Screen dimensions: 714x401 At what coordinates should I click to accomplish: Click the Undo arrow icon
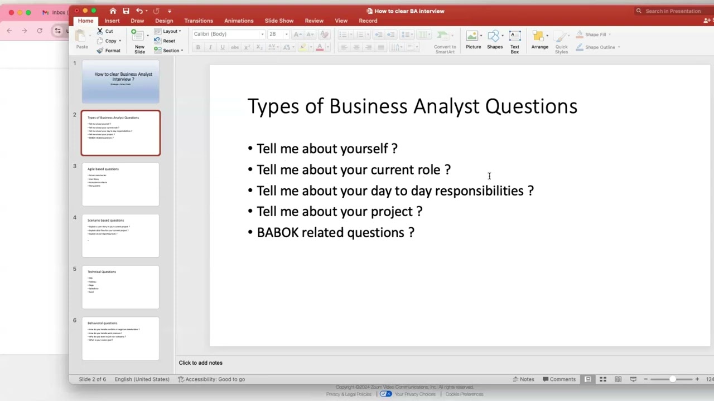tap(139, 11)
